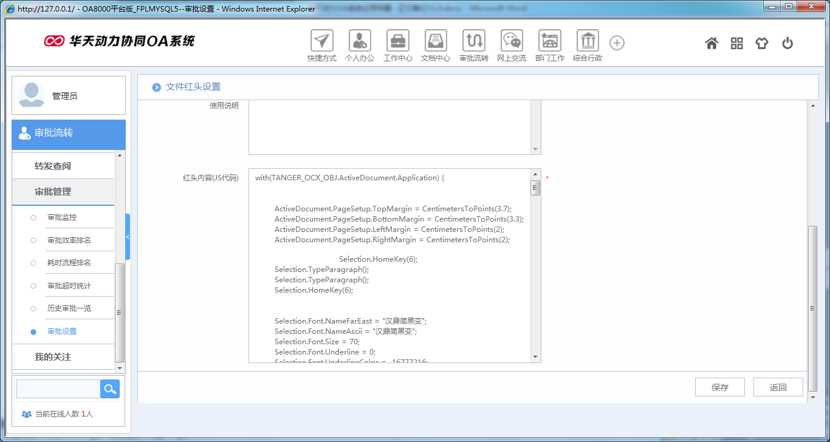The width and height of the screenshot is (830, 442).
Task: Select 审批超时统计 in the sidebar list
Action: 69,286
